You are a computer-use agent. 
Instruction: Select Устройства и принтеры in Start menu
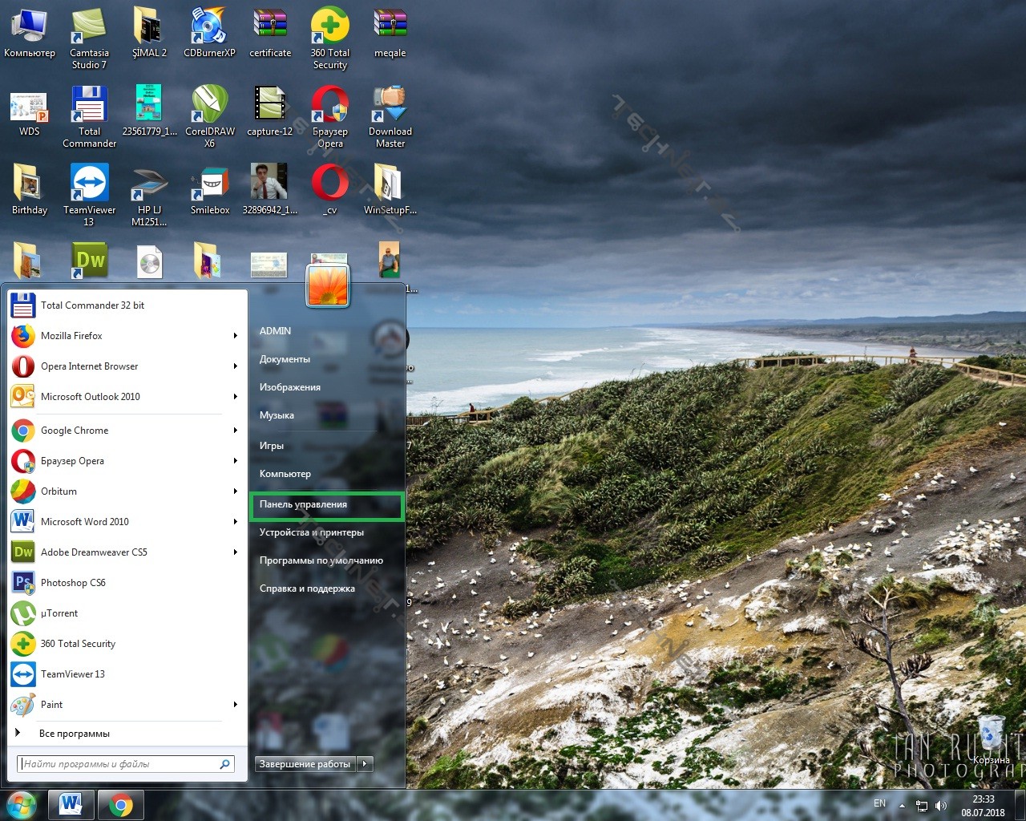click(x=311, y=532)
